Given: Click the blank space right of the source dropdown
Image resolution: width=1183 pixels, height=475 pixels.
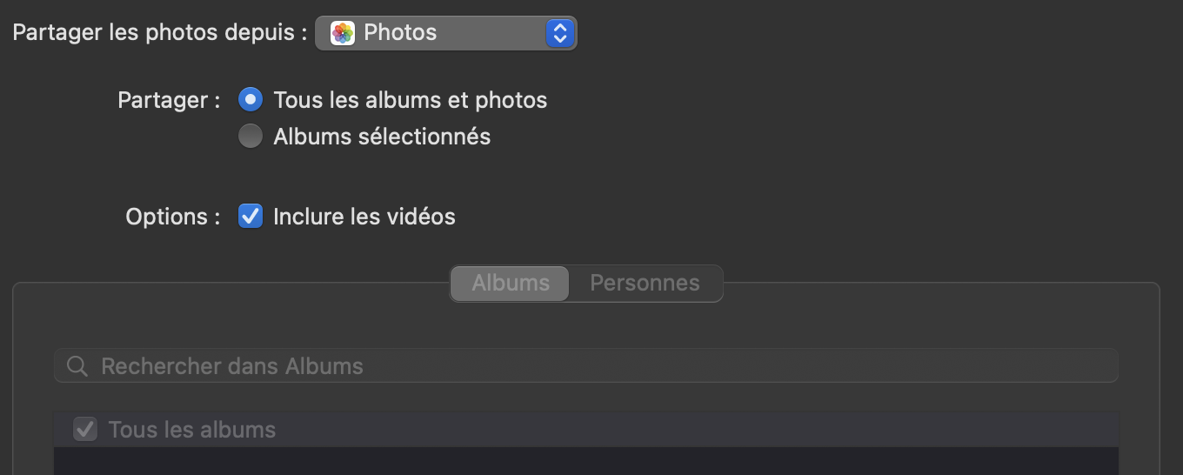Looking at the screenshot, I should click(x=870, y=33).
